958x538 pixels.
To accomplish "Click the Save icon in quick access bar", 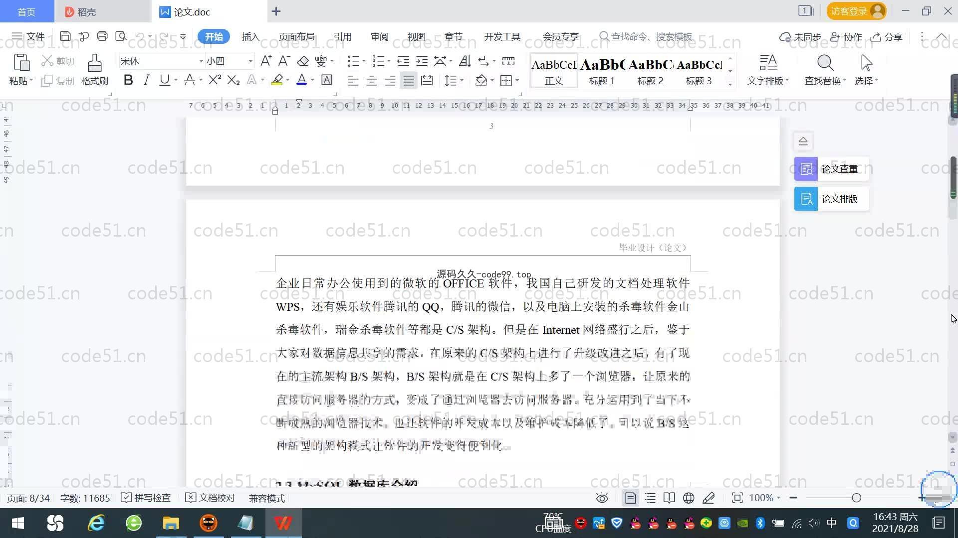I will point(65,36).
